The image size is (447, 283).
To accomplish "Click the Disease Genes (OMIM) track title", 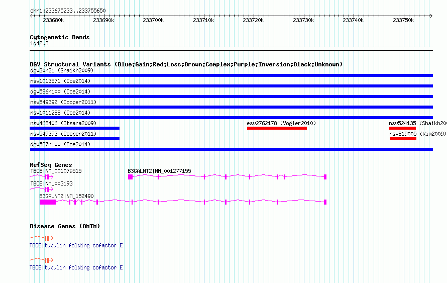I will 65,226.
